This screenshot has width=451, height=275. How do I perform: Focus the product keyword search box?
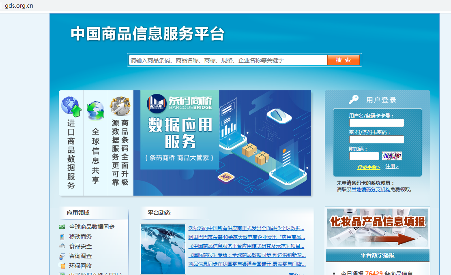click(x=228, y=60)
